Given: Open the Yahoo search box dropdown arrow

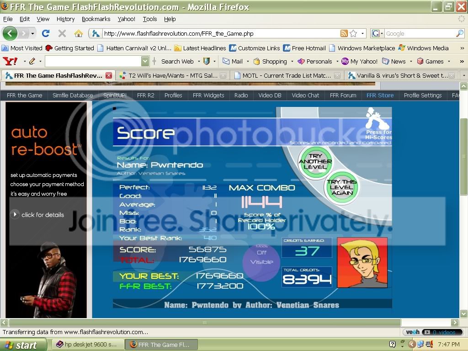Looking at the screenshot, I should pos(145,61).
